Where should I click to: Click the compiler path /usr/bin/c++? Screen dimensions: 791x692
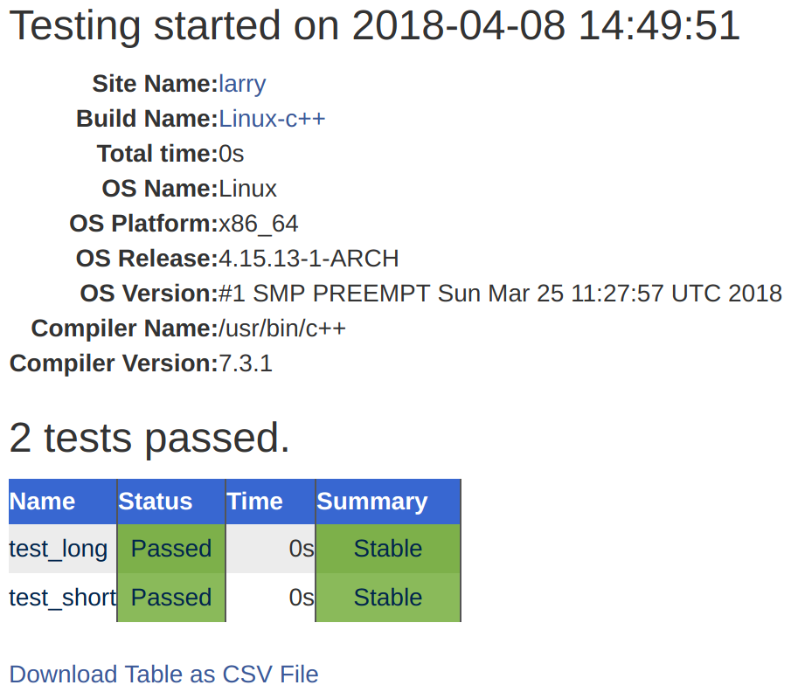click(282, 329)
